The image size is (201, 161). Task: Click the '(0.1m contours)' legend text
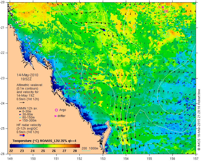click(27, 89)
